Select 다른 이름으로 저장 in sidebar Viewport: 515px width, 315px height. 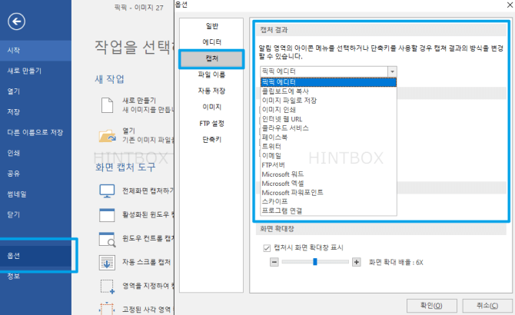(35, 133)
